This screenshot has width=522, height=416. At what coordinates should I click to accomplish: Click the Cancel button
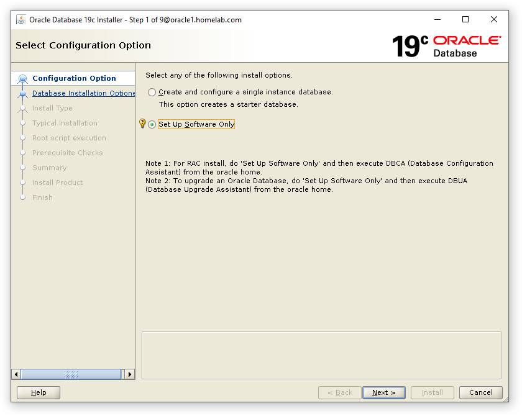(480, 392)
